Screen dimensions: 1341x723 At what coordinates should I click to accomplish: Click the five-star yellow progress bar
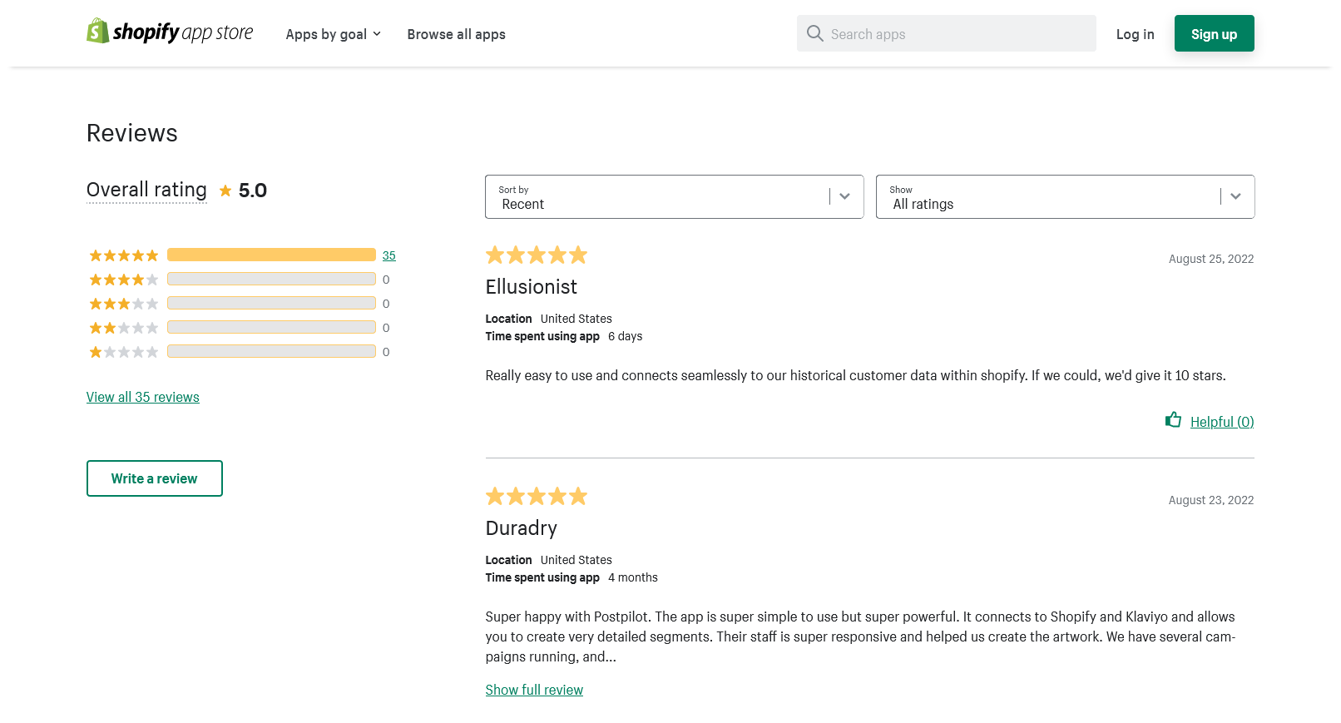point(271,255)
